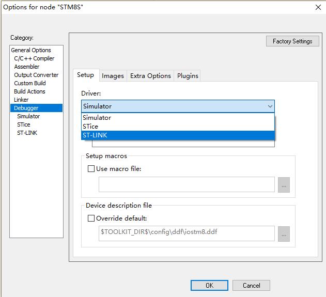Open the C/C++ Compiler category
This screenshot has height=297, width=326.
pyautogui.click(x=34, y=58)
